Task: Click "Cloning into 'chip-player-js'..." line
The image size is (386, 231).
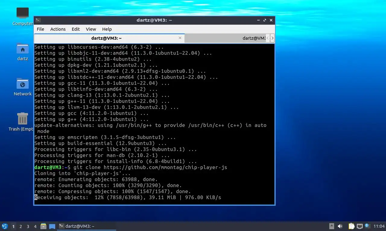Action: point(82,173)
